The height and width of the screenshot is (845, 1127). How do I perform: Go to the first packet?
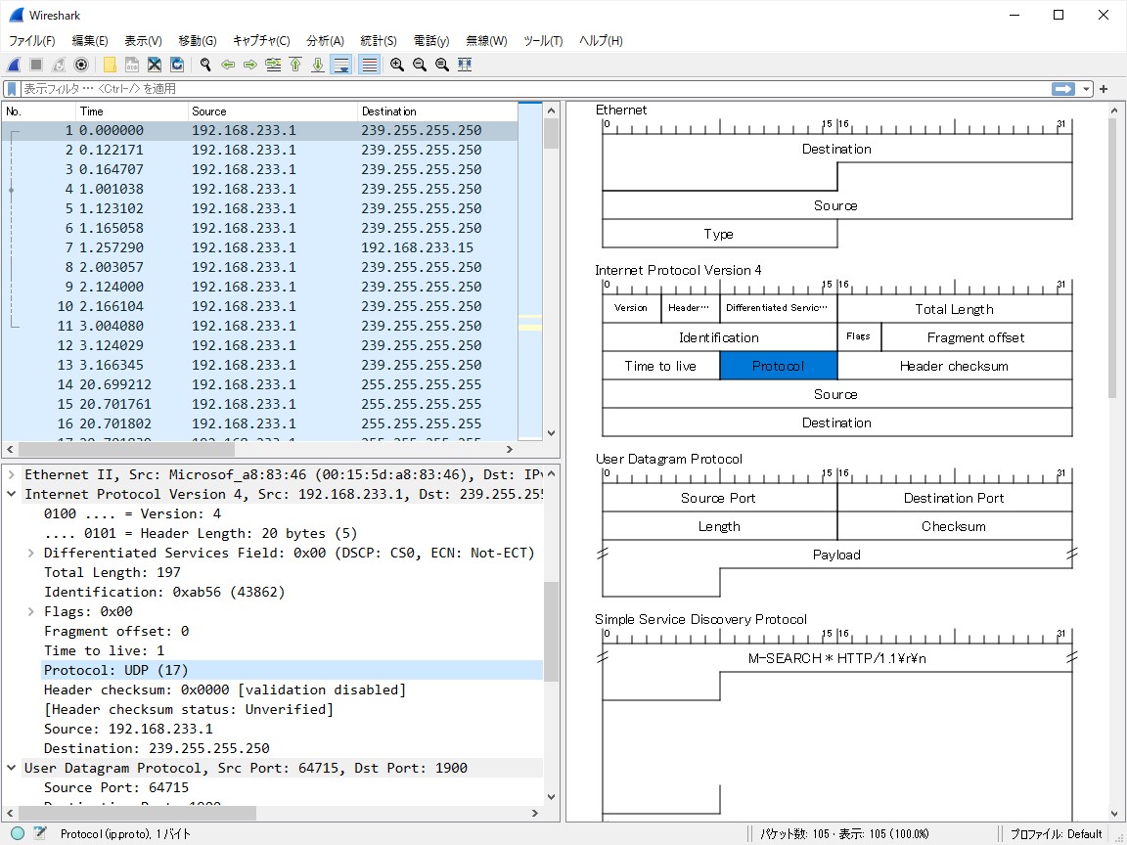(x=295, y=65)
